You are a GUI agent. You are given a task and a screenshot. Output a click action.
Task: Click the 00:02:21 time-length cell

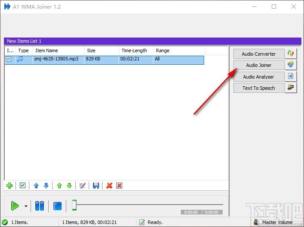[130, 59]
